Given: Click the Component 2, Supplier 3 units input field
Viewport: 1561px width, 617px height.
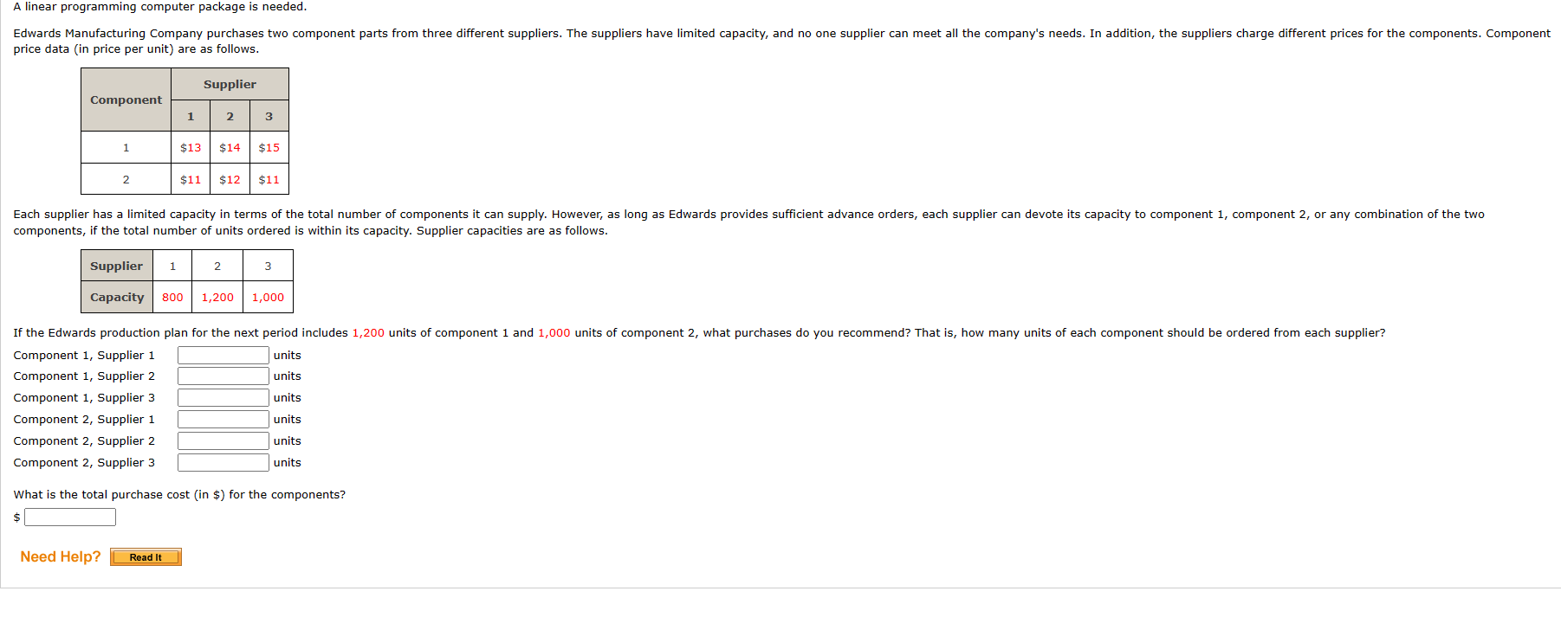Looking at the screenshot, I should [x=223, y=462].
